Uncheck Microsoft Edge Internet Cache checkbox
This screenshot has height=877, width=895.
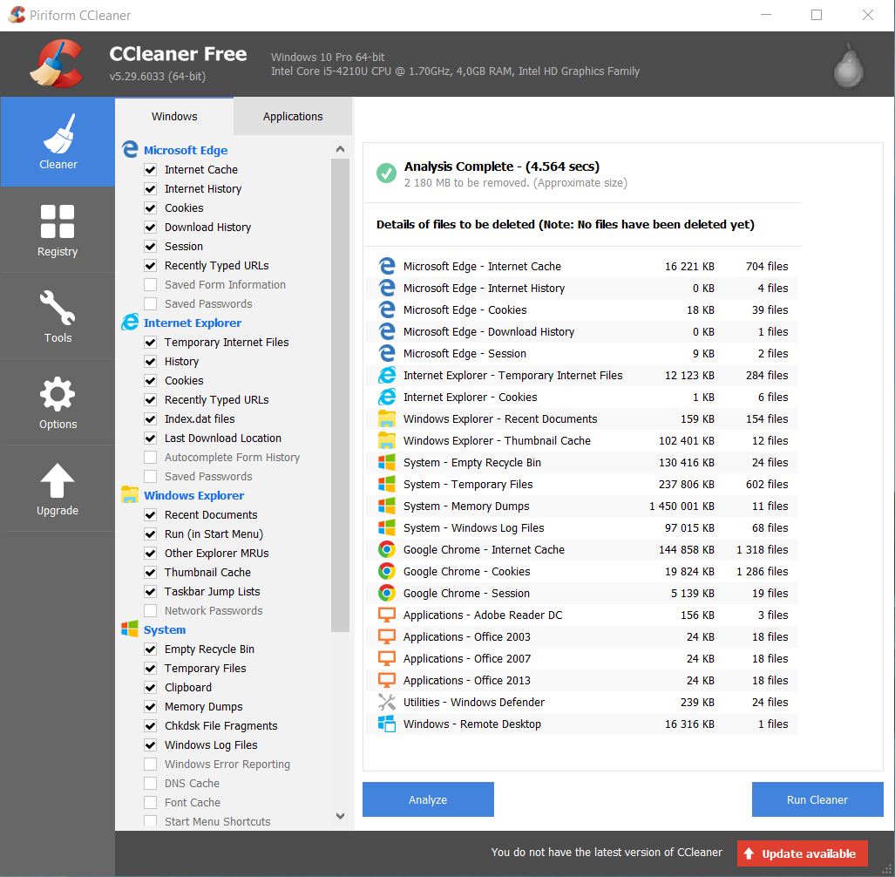(x=150, y=170)
